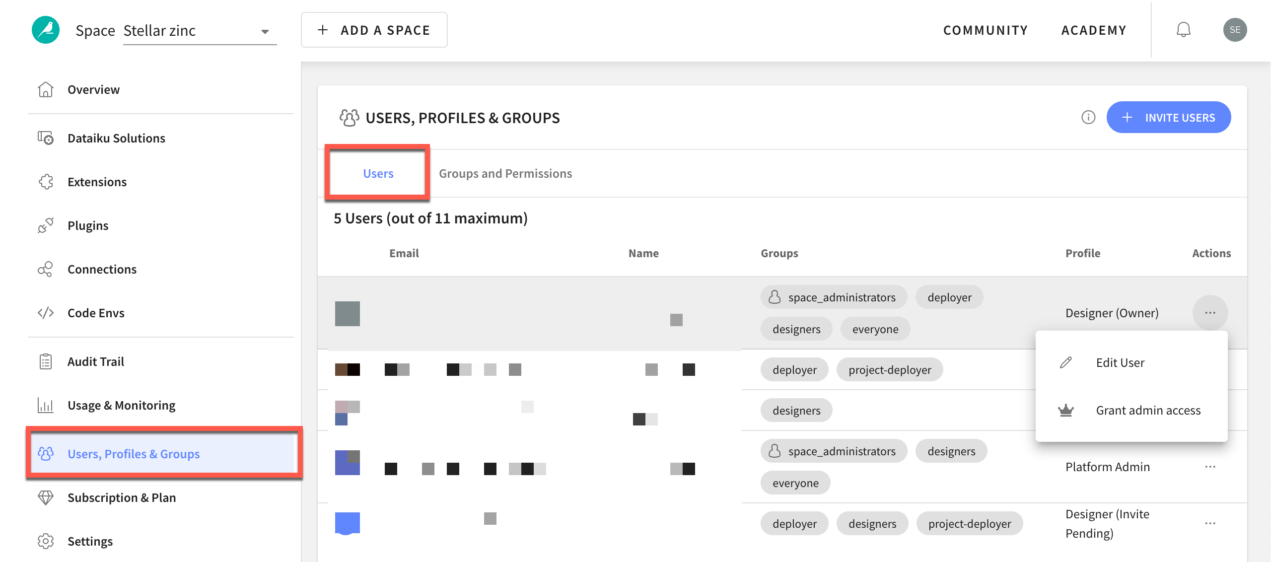1271x562 pixels.
Task: Click the USERS, PROFILES & GROUPS heading icon
Action: pyautogui.click(x=349, y=118)
